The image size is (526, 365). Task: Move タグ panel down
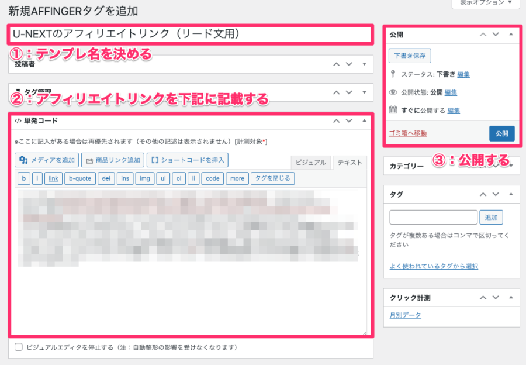(x=496, y=194)
